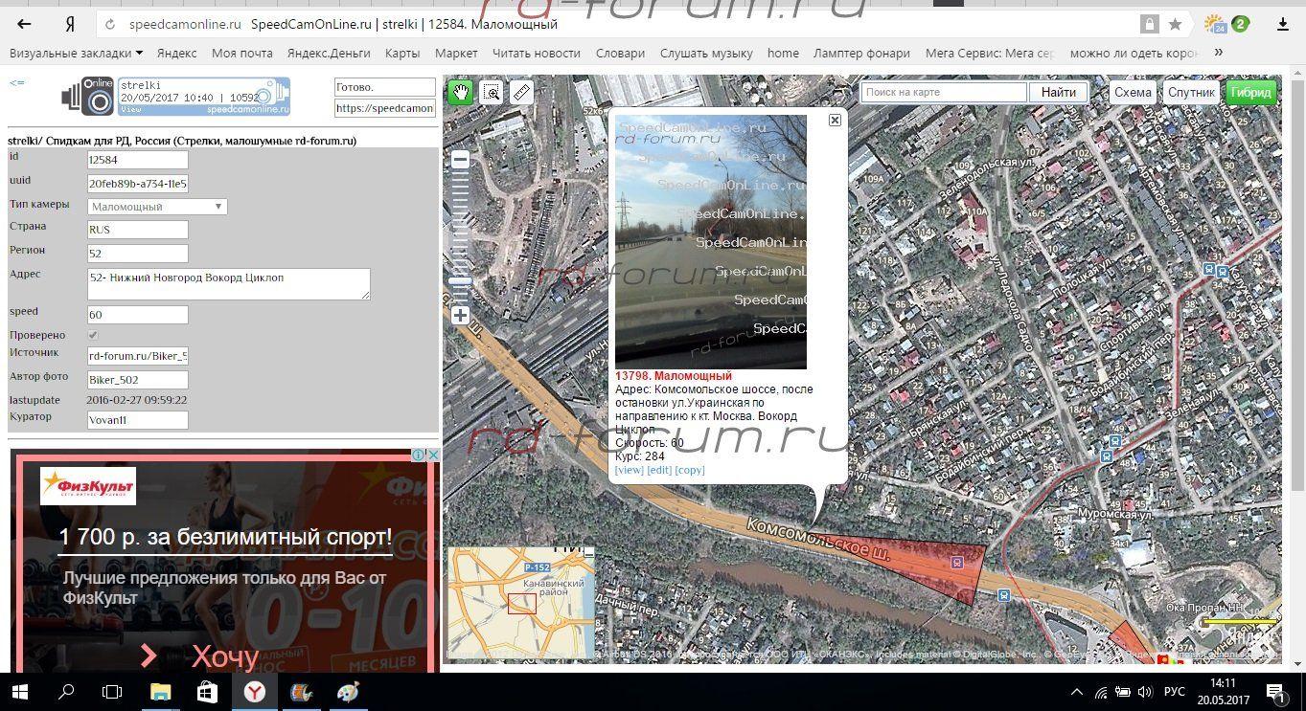1306x711 pixels.
Task: Click the Регион field showing 52
Action: tap(137, 254)
